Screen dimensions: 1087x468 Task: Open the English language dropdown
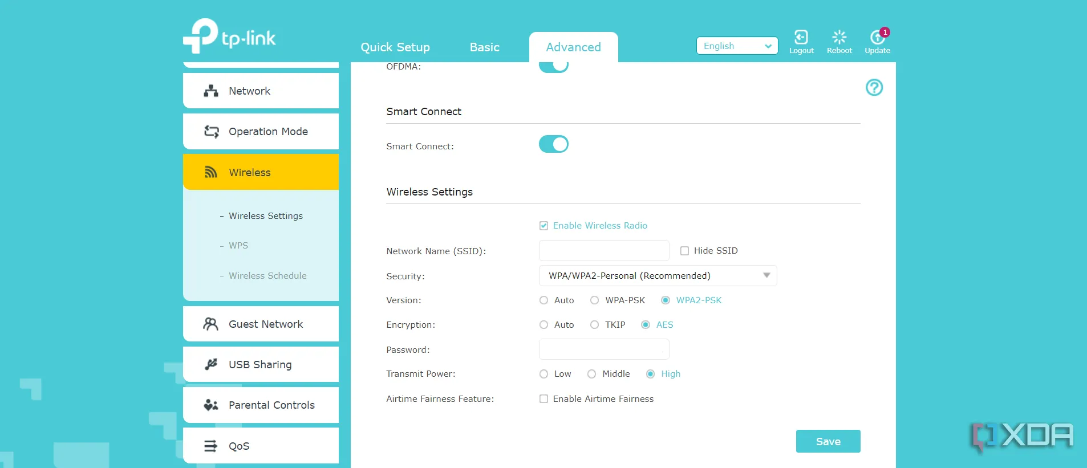point(737,46)
